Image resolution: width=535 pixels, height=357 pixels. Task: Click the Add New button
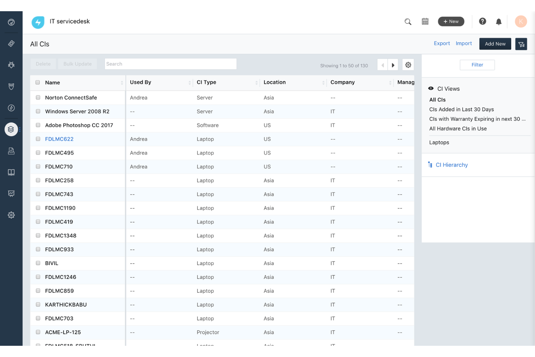point(495,44)
